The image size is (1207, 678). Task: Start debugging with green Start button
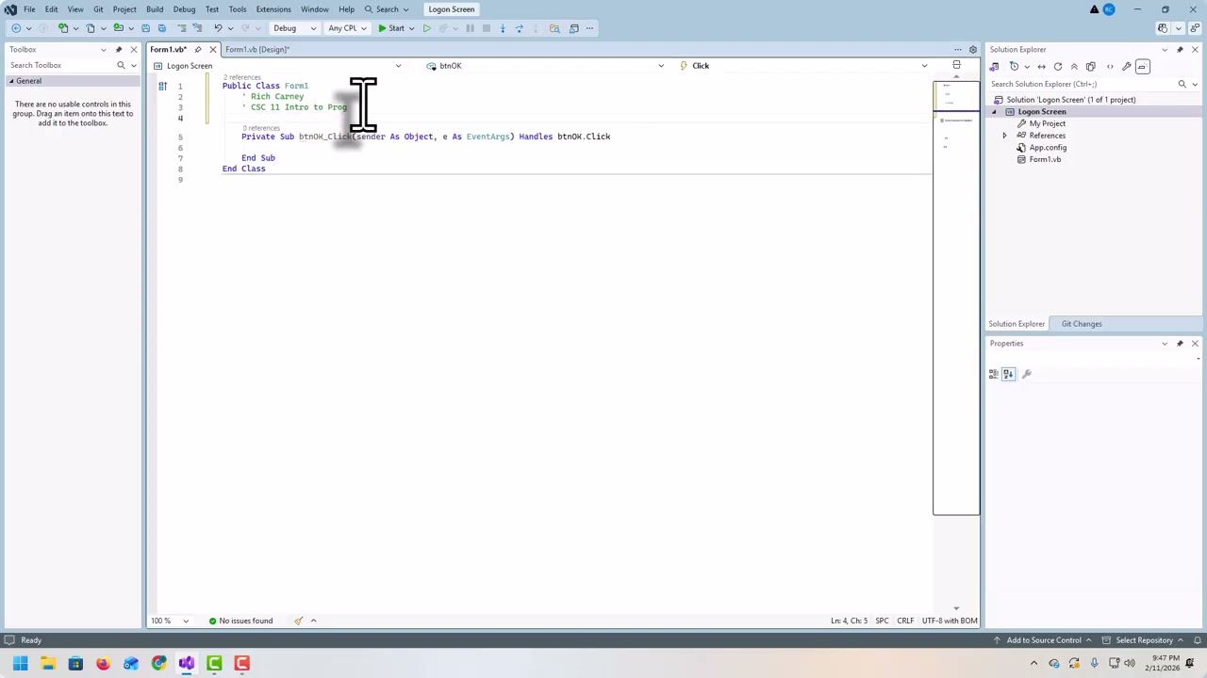(391, 28)
